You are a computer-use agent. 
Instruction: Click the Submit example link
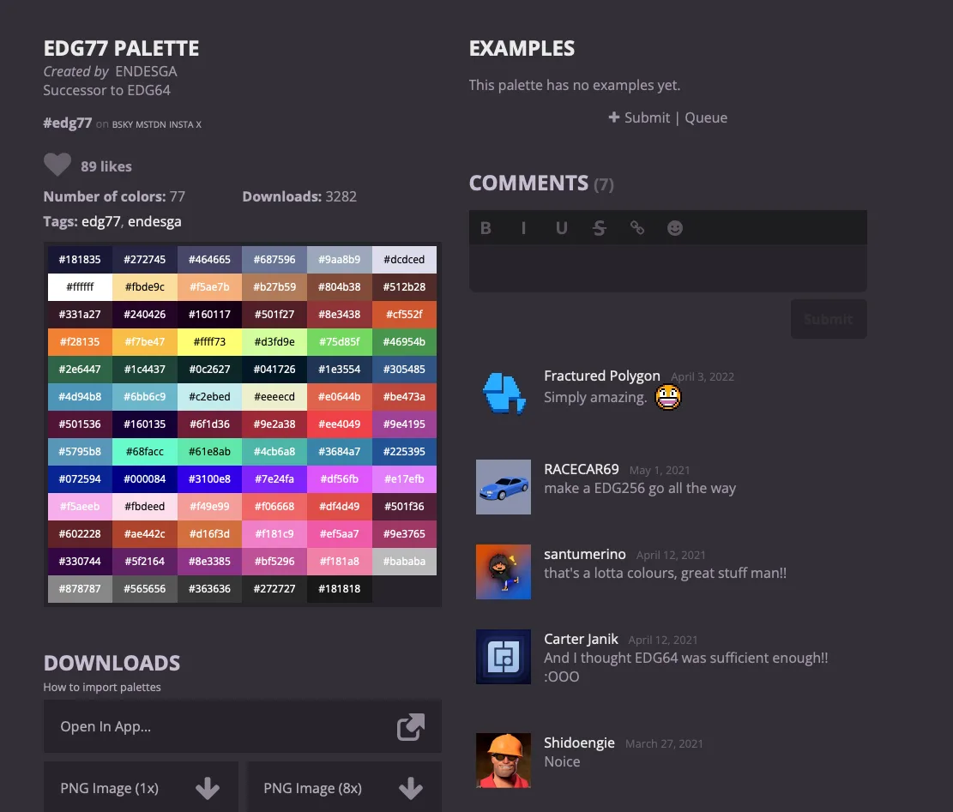639,117
